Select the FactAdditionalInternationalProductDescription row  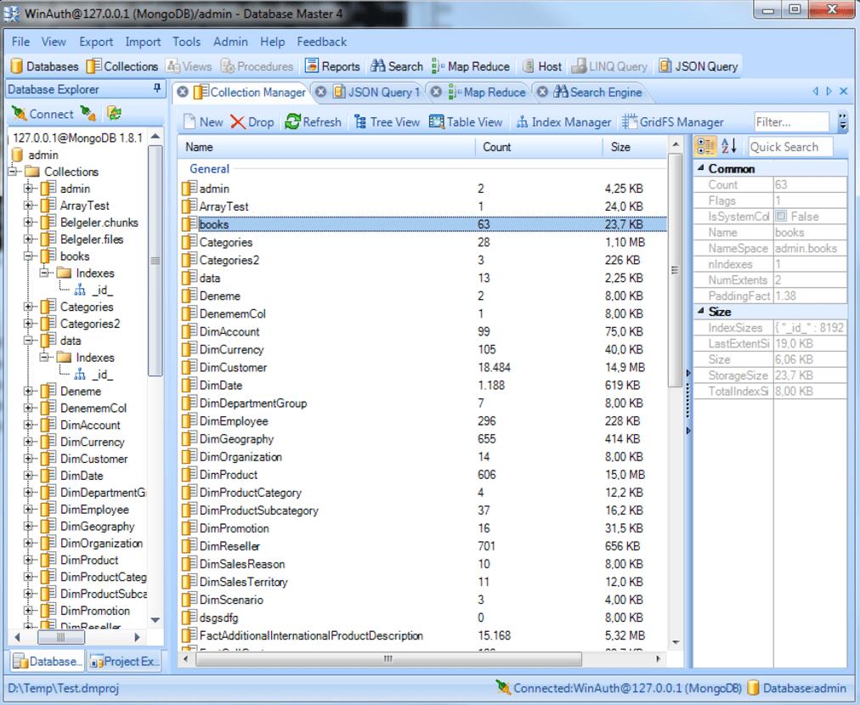(423, 635)
